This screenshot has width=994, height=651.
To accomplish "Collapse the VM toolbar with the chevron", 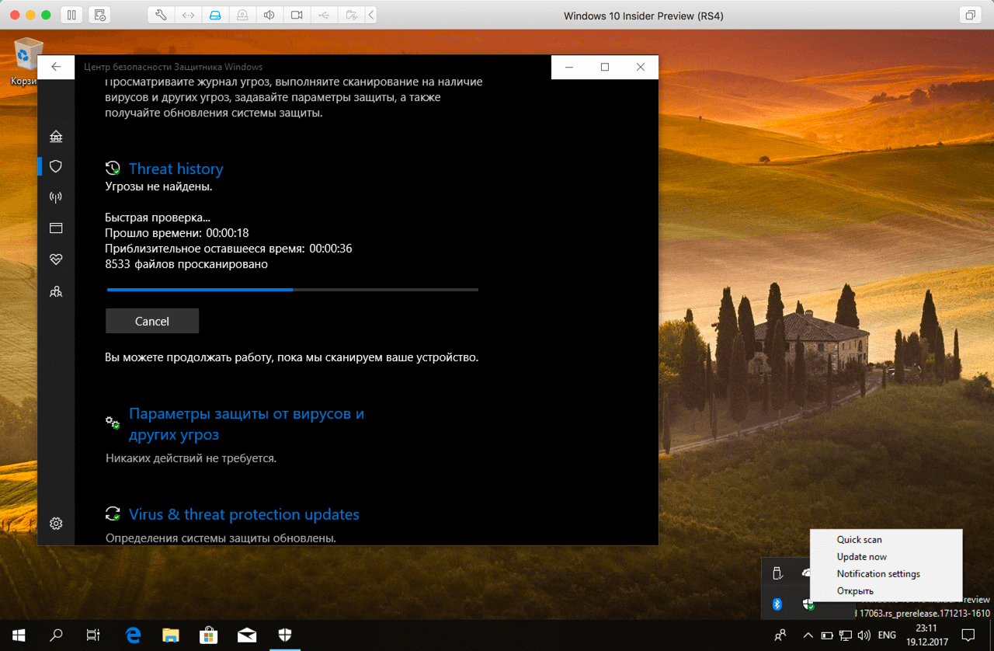I will pos(371,15).
